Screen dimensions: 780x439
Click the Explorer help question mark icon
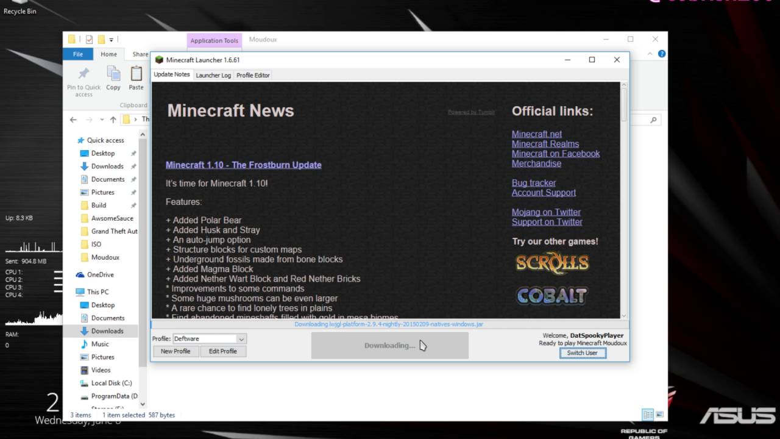coord(662,54)
